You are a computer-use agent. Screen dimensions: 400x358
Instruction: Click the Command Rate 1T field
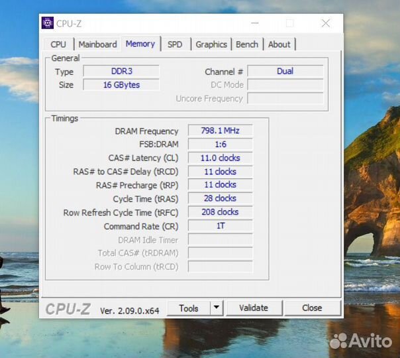coord(220,226)
